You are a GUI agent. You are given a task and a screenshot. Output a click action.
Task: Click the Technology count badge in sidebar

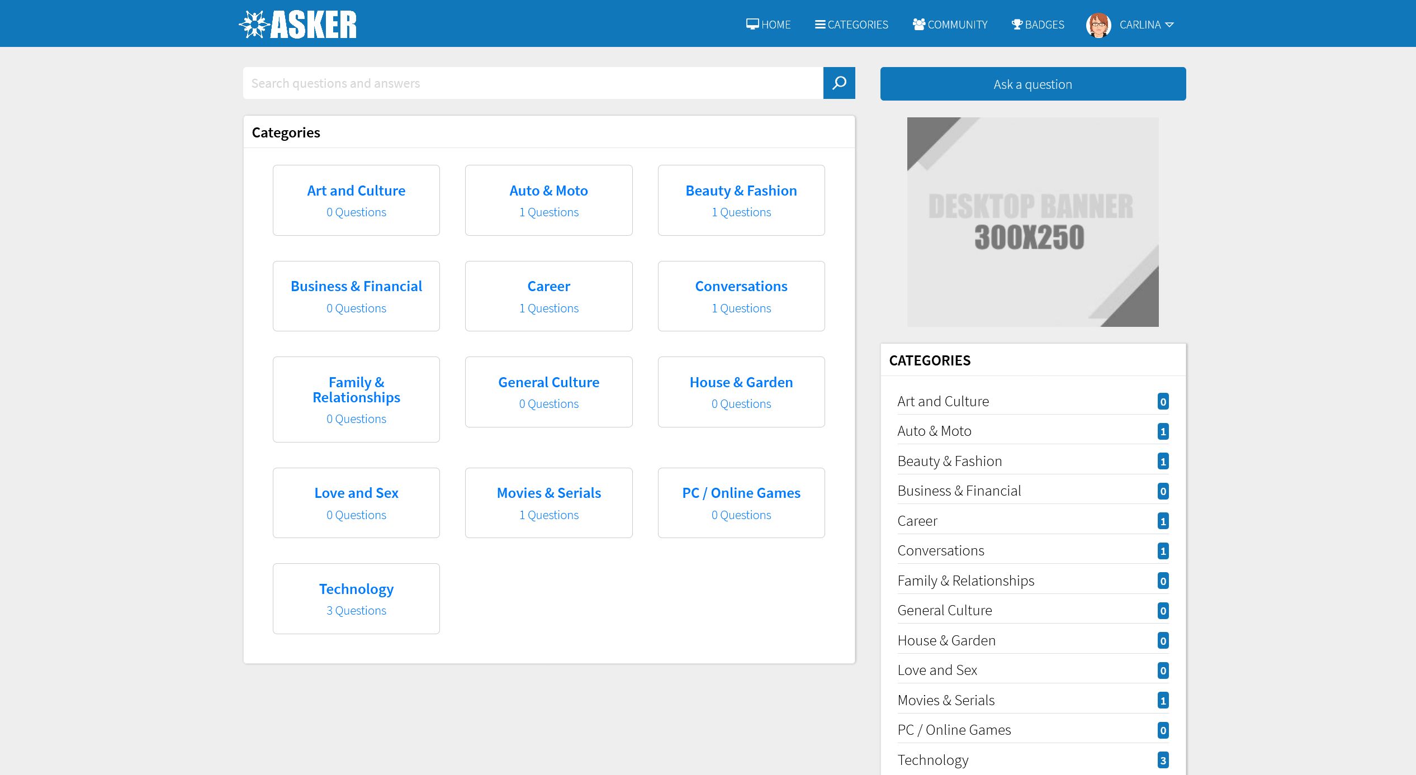(x=1163, y=760)
